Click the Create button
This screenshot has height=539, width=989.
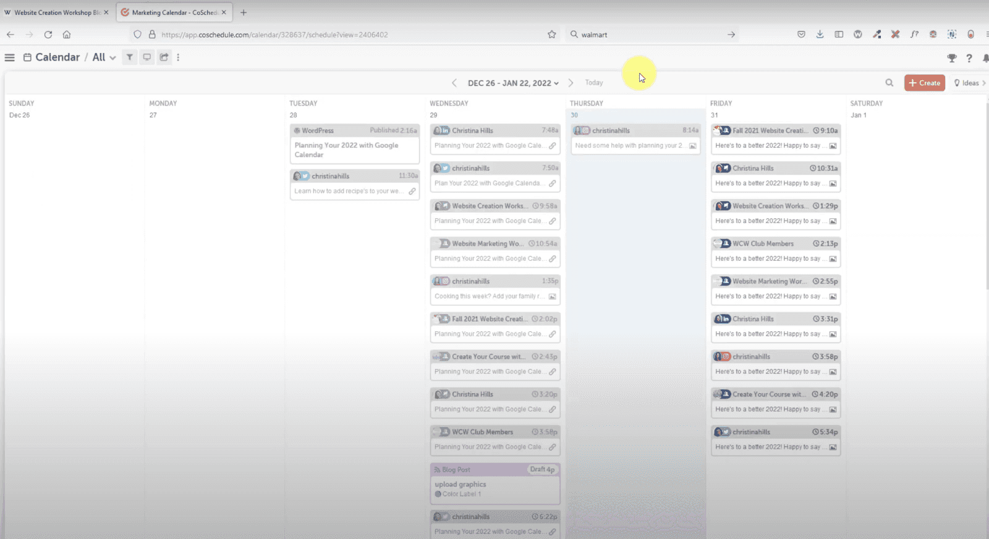pos(924,83)
